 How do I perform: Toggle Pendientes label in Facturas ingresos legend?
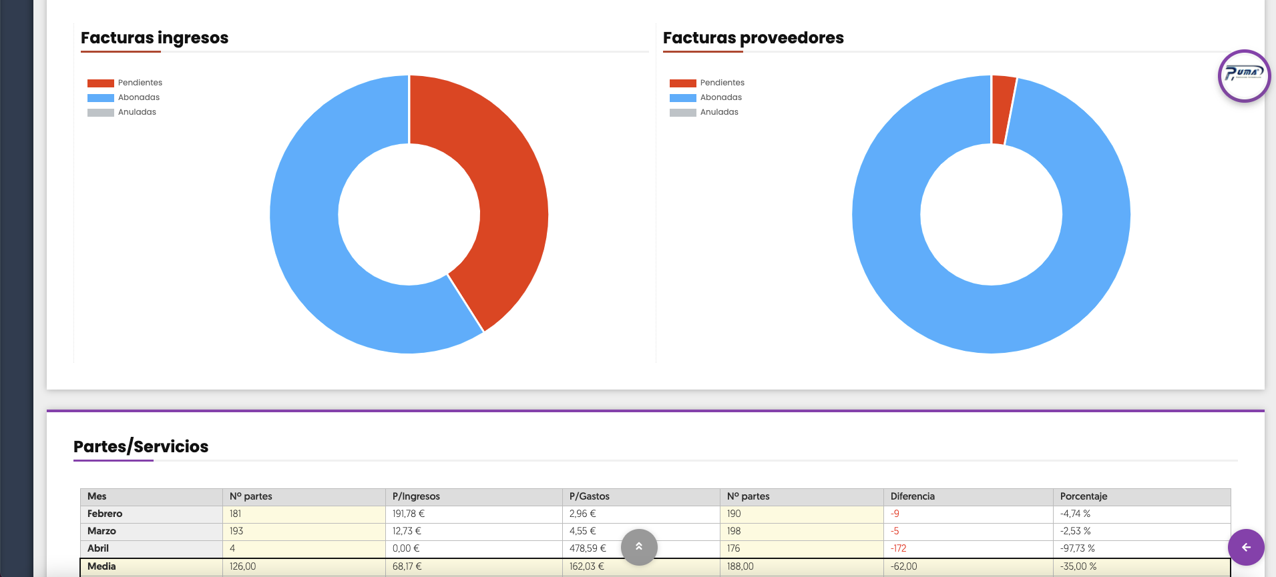click(140, 83)
